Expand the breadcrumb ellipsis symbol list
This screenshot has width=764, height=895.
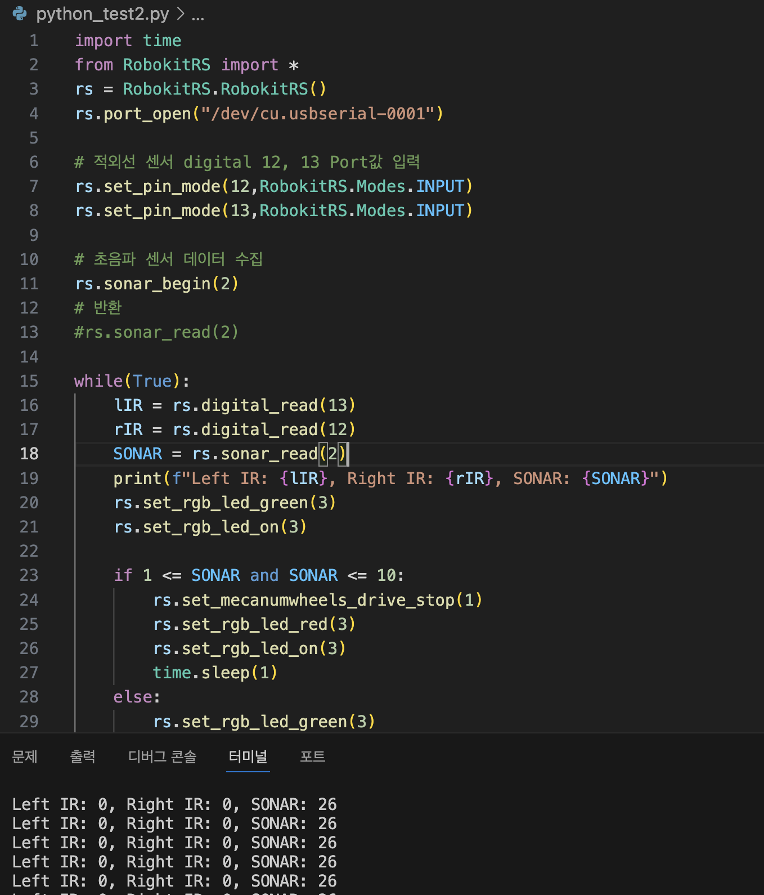(x=198, y=15)
